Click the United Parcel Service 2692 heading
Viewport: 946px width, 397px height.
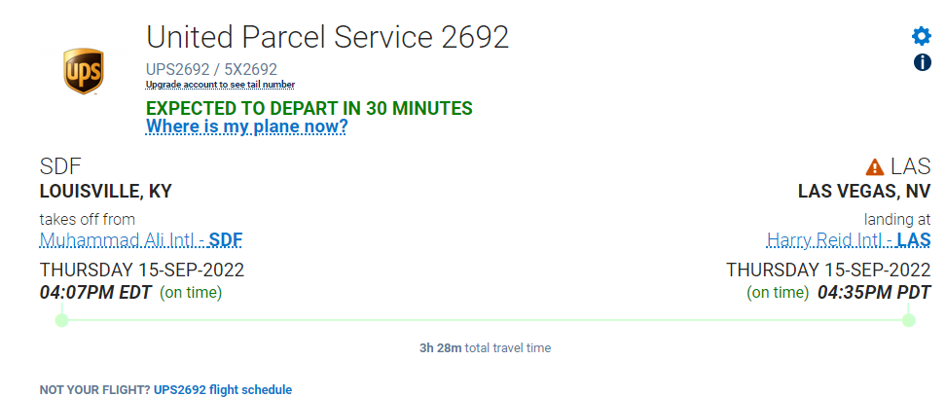pyautogui.click(x=327, y=37)
